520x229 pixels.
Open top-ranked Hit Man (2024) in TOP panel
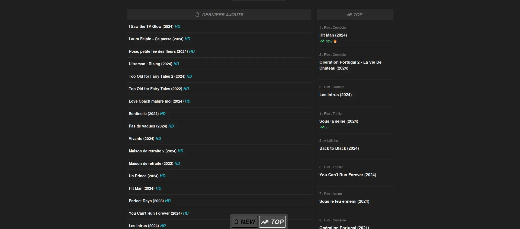(333, 35)
